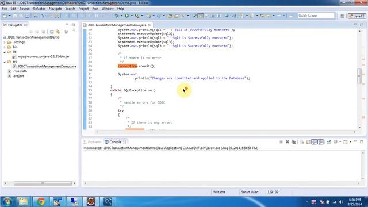Viewport: 368px width, 207px height.
Task: Toggle Scroll Lock in Console
Action: pyautogui.click(x=308, y=142)
